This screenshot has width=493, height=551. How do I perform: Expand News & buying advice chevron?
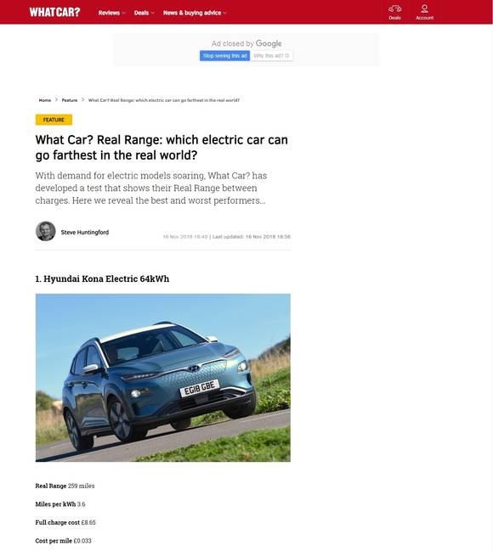(225, 13)
